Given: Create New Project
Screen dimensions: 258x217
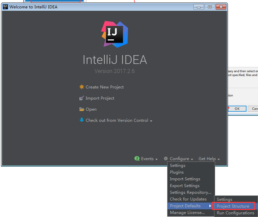Looking at the screenshot, I should (105, 87).
